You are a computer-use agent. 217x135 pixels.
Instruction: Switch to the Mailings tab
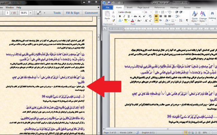(174, 7)
